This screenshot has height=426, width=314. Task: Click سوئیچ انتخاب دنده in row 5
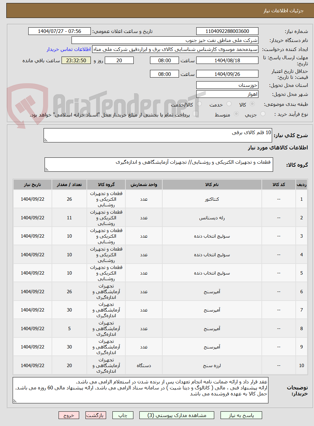coord(212,273)
